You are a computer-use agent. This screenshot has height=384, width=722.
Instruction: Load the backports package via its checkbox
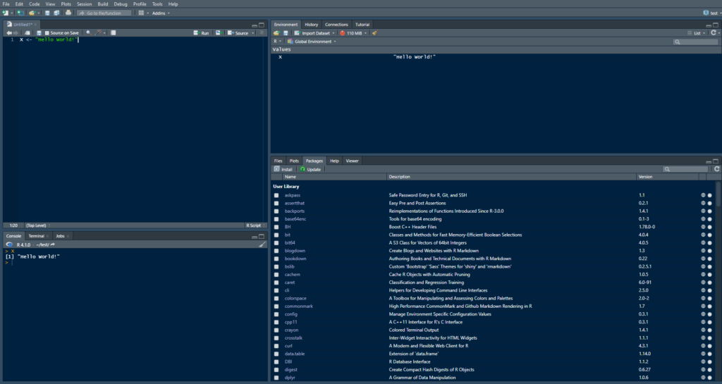click(276, 211)
